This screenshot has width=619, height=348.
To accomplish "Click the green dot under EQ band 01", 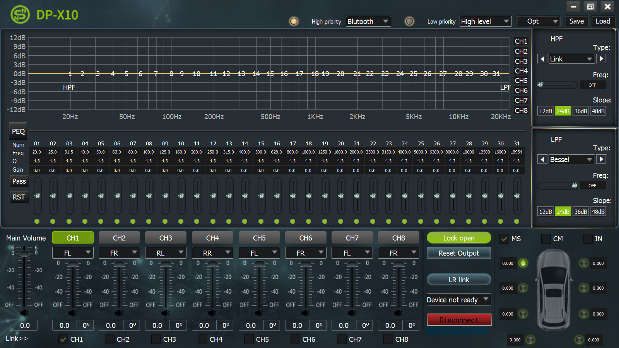I will pos(37,221).
